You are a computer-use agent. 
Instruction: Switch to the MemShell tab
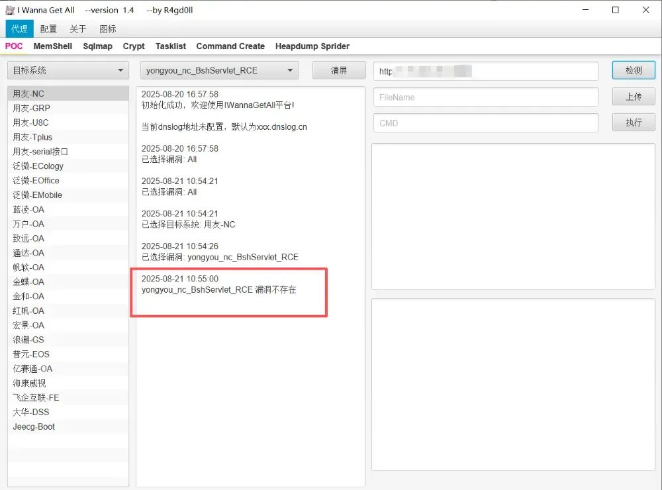tap(53, 46)
